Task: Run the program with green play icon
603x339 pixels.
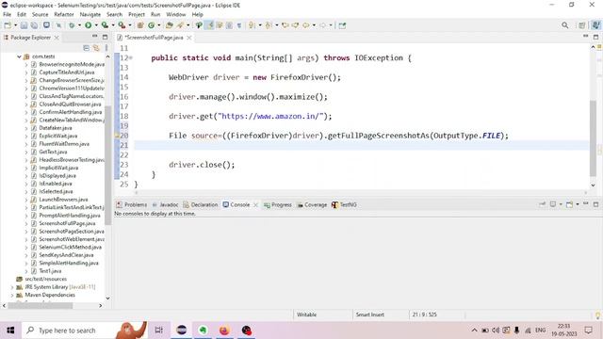Action: click(88, 25)
